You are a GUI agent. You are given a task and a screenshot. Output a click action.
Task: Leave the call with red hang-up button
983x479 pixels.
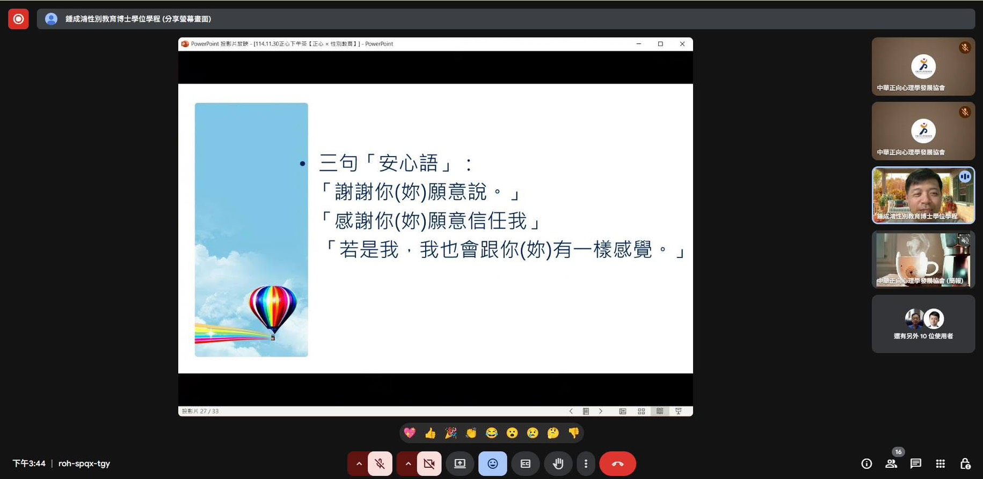(617, 463)
